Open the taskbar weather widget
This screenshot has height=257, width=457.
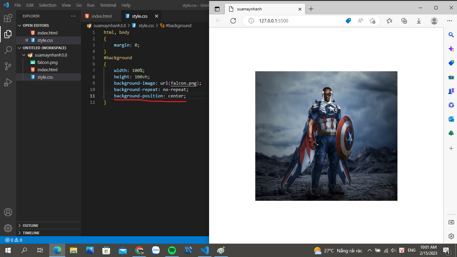coord(338,250)
